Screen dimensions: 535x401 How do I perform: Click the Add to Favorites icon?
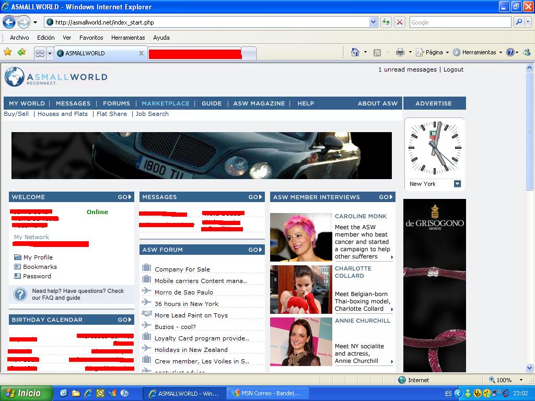(x=21, y=52)
